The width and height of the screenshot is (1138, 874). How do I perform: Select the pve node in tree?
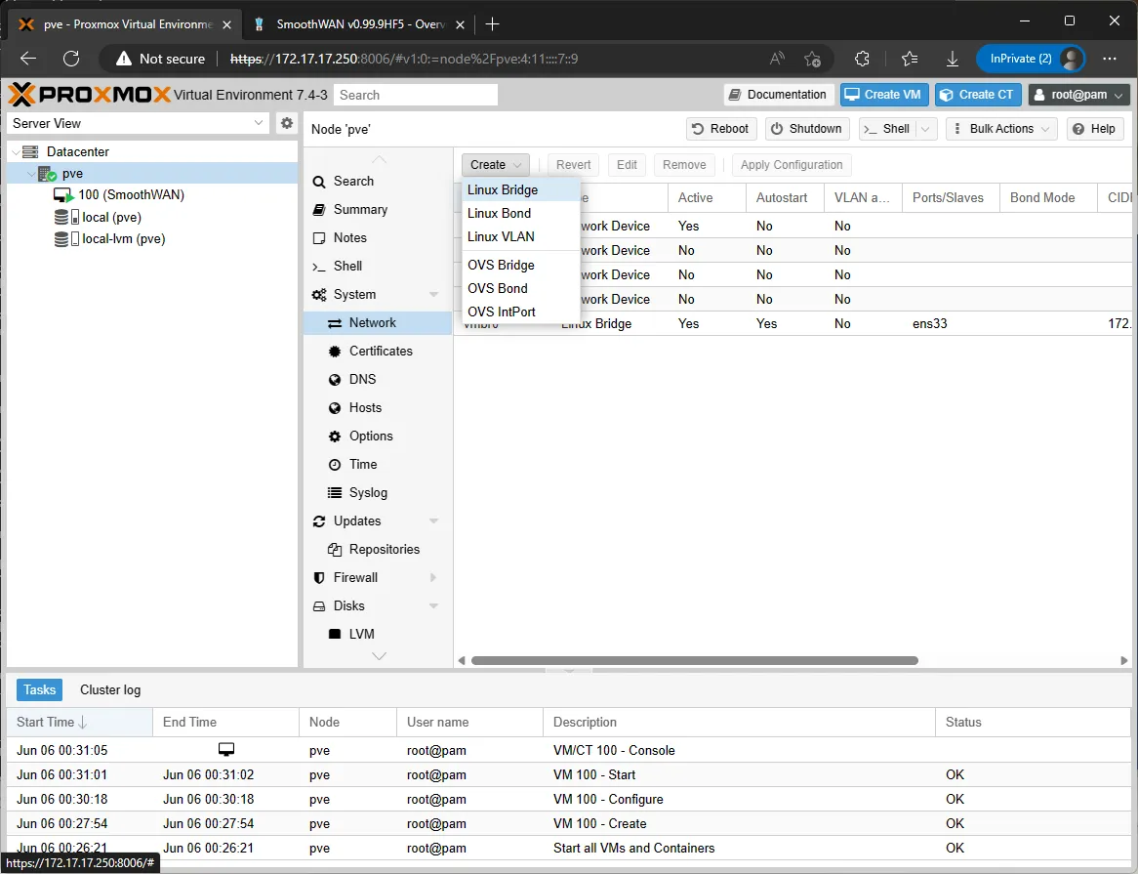pyautogui.click(x=72, y=174)
